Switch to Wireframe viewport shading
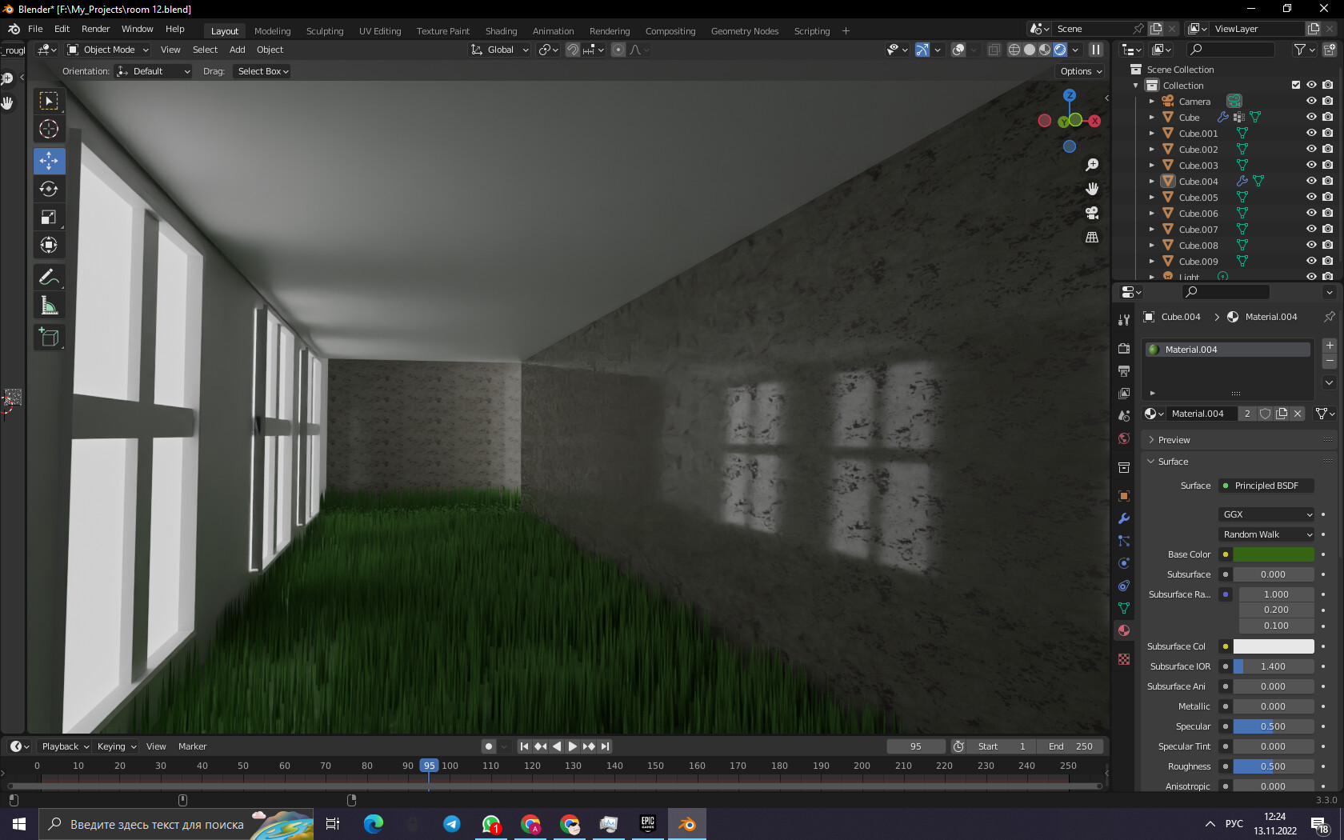 point(1014,50)
